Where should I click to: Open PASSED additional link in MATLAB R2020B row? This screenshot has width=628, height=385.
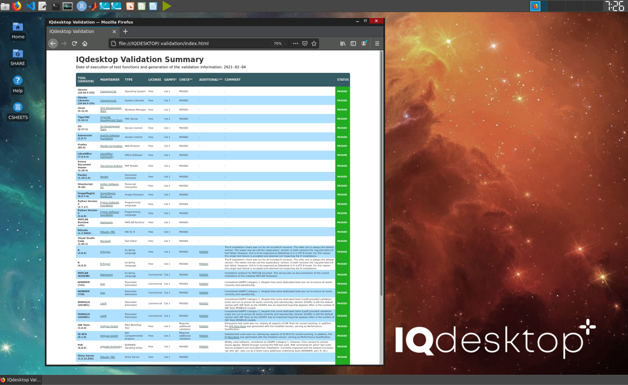[204, 275]
